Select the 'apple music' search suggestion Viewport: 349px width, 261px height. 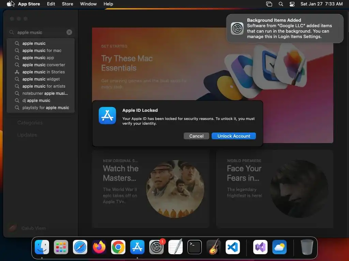click(41, 43)
